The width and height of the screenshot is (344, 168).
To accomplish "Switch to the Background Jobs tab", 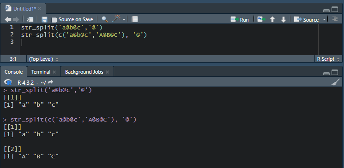I will 84,72.
